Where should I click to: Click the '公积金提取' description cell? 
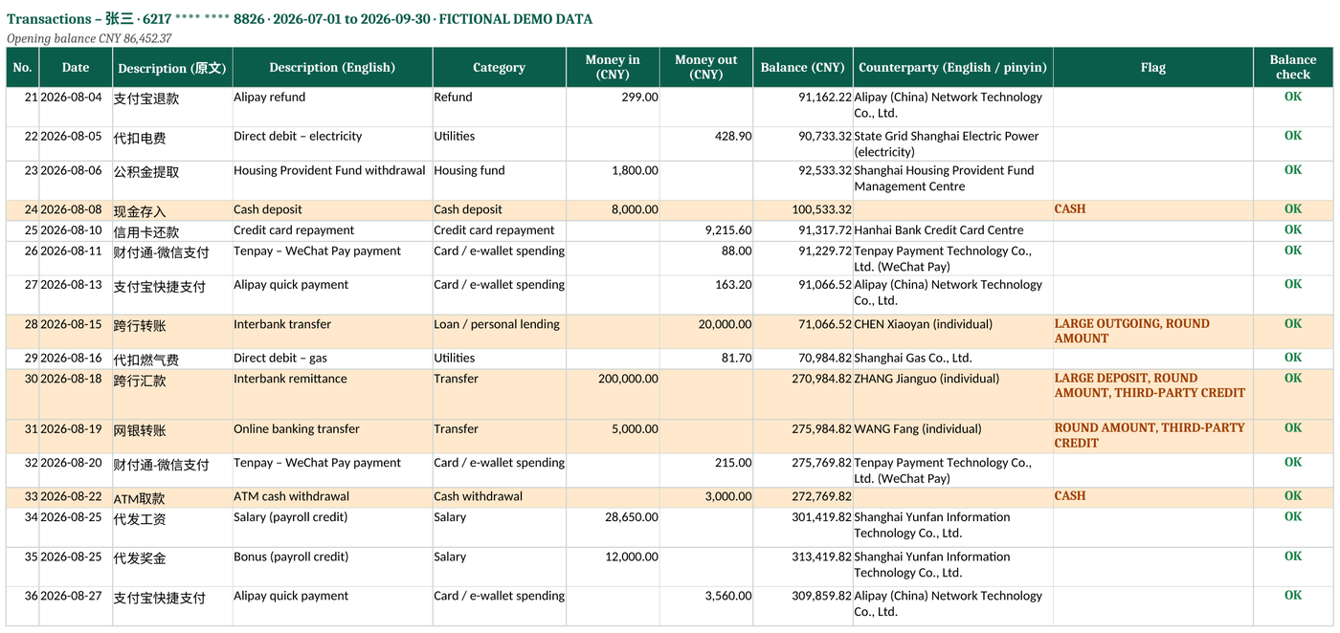(172, 181)
